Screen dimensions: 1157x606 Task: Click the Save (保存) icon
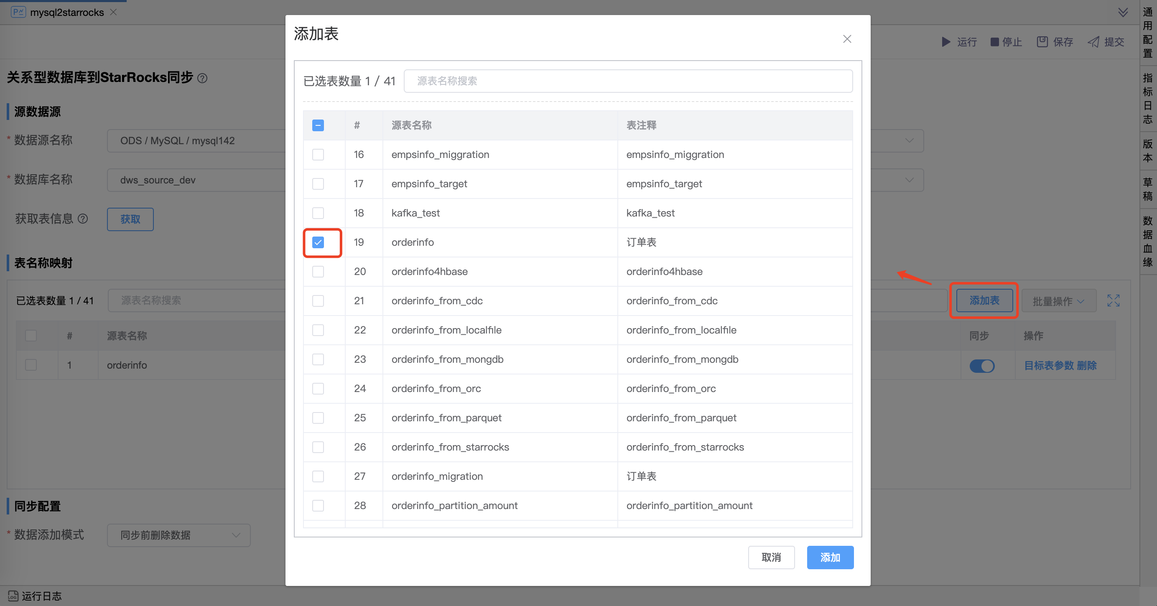pos(1042,42)
